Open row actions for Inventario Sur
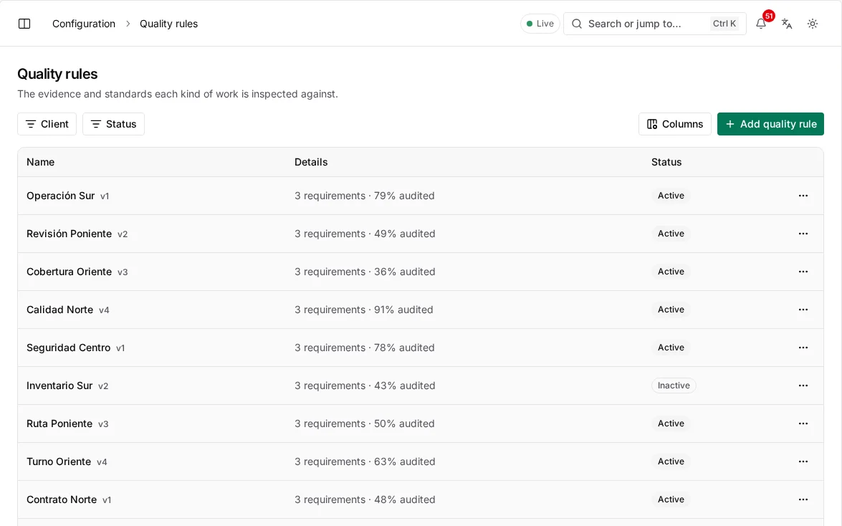The height and width of the screenshot is (526, 842). (803, 386)
